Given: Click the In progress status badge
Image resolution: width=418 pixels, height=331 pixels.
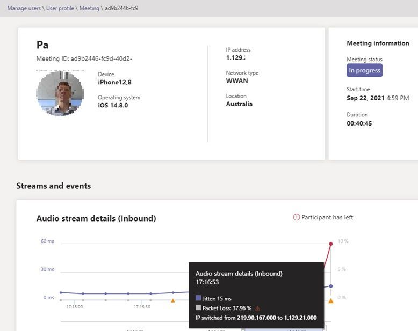Looking at the screenshot, I should 364,70.
